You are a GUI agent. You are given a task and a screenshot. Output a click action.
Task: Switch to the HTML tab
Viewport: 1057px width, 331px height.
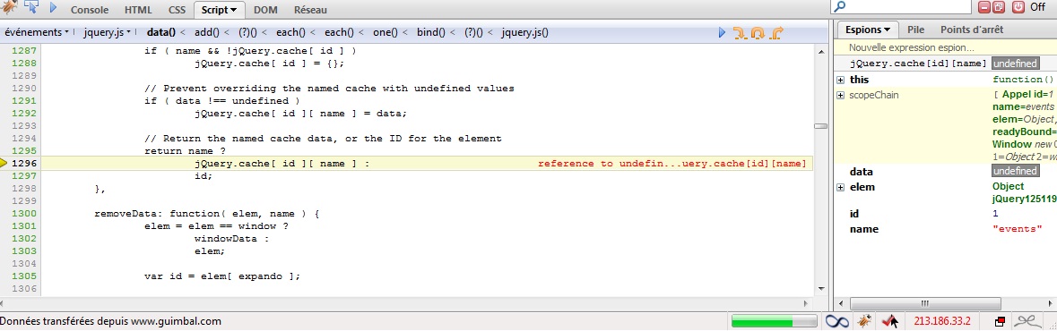pos(138,10)
